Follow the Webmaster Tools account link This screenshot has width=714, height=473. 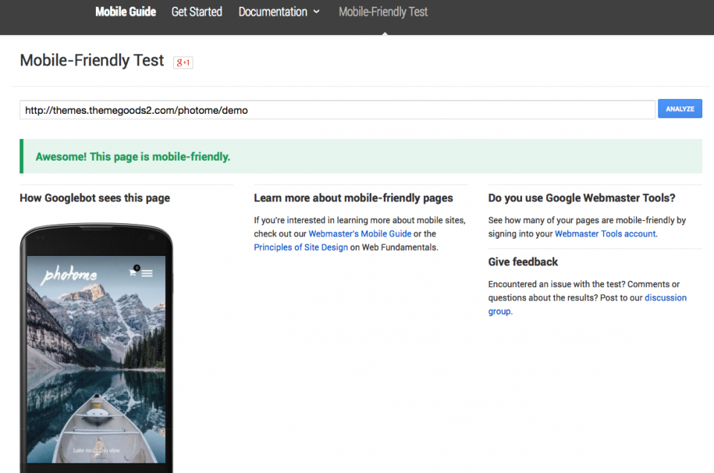[x=605, y=234]
